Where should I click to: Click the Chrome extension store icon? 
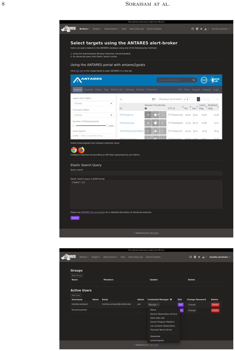pos(74,150)
